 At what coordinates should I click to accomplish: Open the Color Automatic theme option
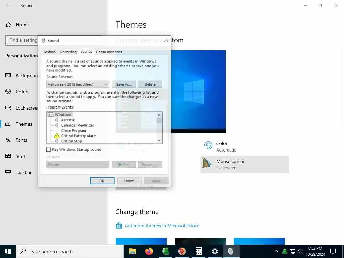click(x=245, y=146)
